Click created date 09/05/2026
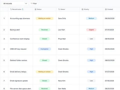The width and height of the screenshot is (120, 90). point(110,49)
